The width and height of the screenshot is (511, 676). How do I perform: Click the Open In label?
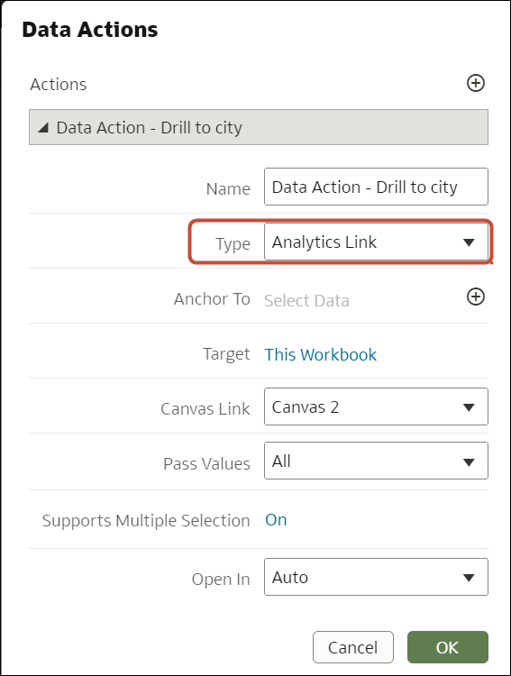(x=221, y=579)
